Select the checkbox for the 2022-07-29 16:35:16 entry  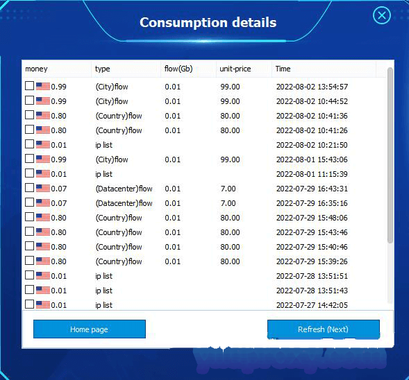(29, 202)
